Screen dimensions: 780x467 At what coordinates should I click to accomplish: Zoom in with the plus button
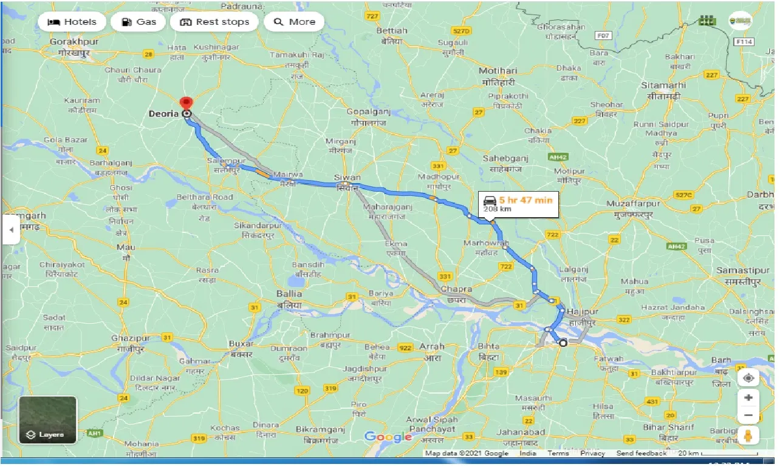tap(748, 398)
